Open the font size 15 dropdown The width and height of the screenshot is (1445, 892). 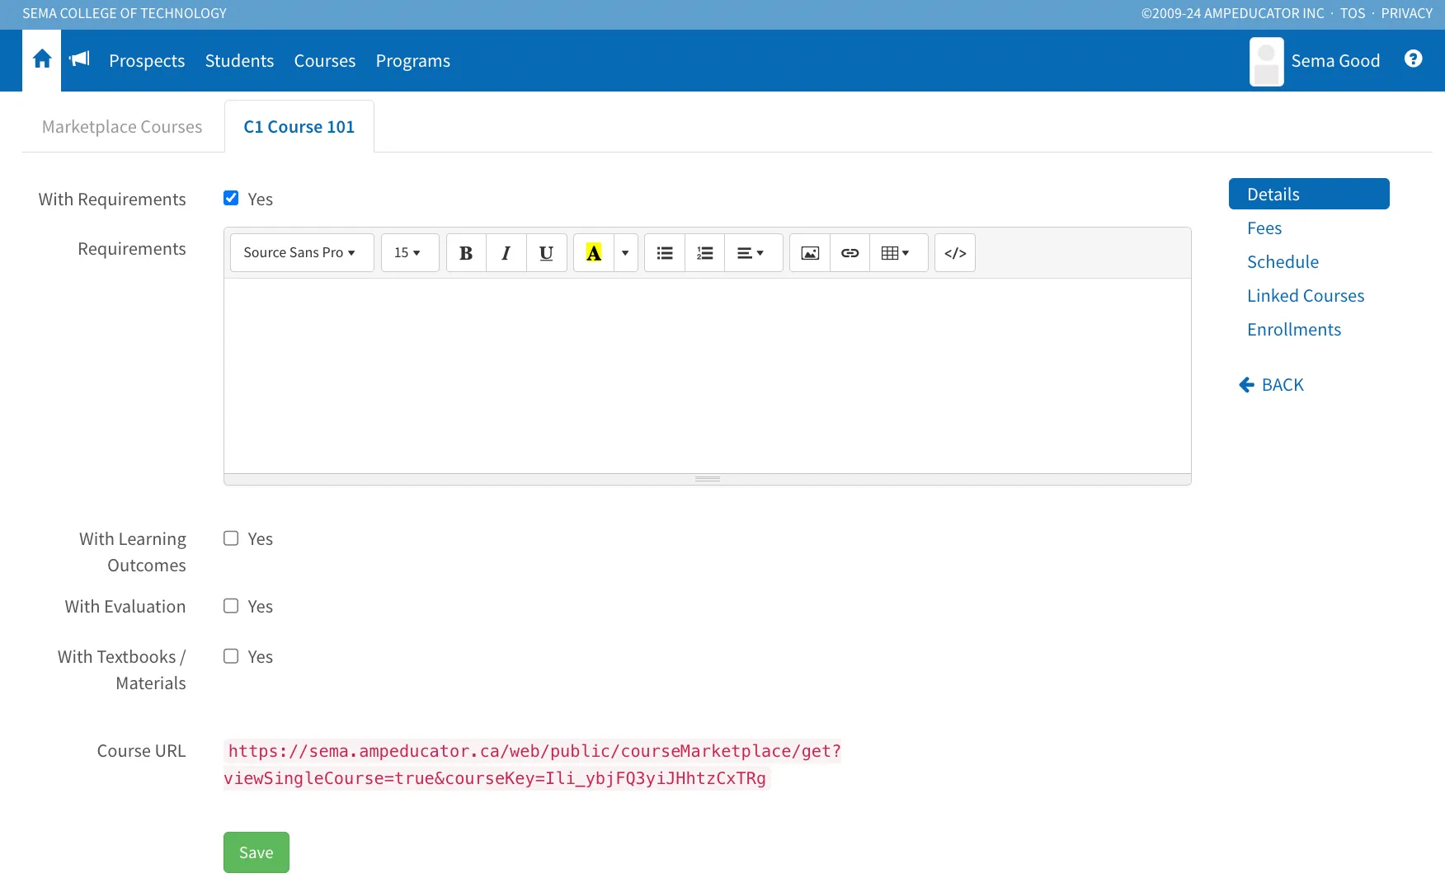(x=410, y=253)
